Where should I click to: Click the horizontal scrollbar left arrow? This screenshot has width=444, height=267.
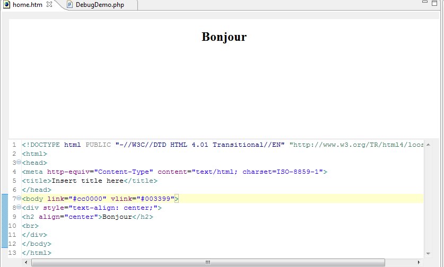26,262
